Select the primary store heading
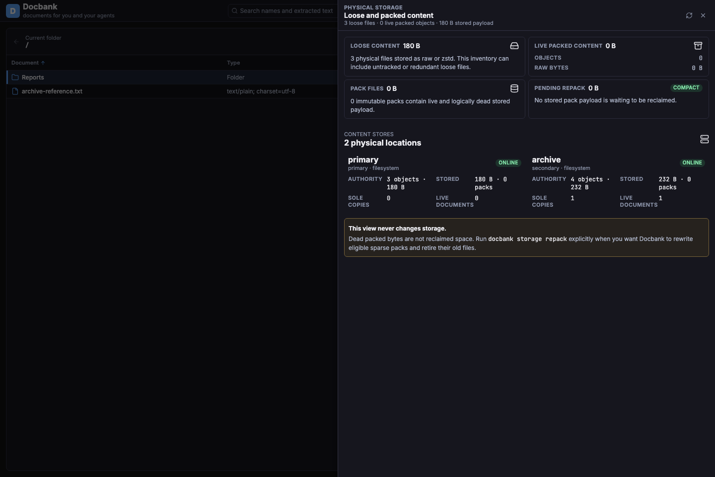Screen dimensions: 715x477 (363, 159)
